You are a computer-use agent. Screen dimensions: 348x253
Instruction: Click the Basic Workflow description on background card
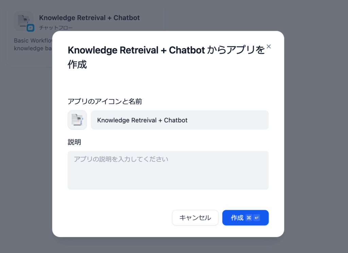point(33,40)
